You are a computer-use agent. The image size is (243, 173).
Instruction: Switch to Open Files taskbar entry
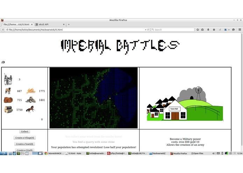click(197, 153)
